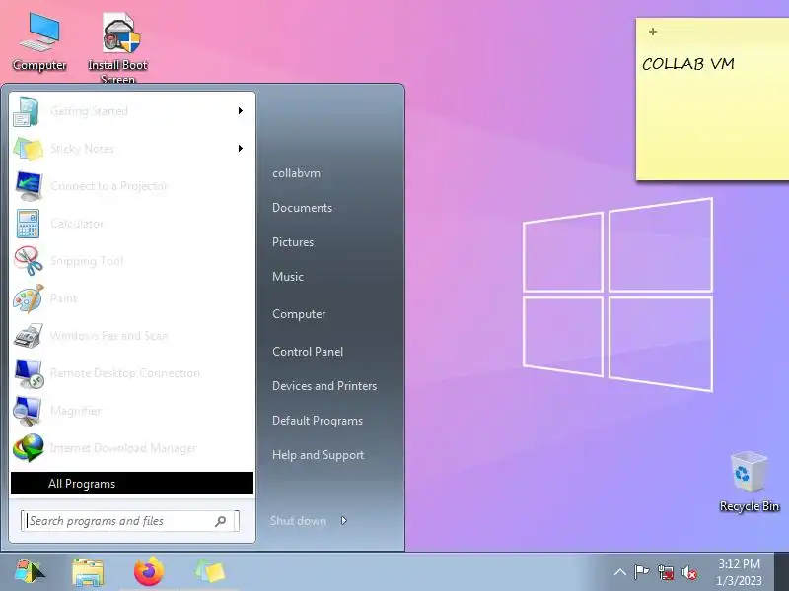Open Sticky Notes from the taskbar

tap(210, 572)
